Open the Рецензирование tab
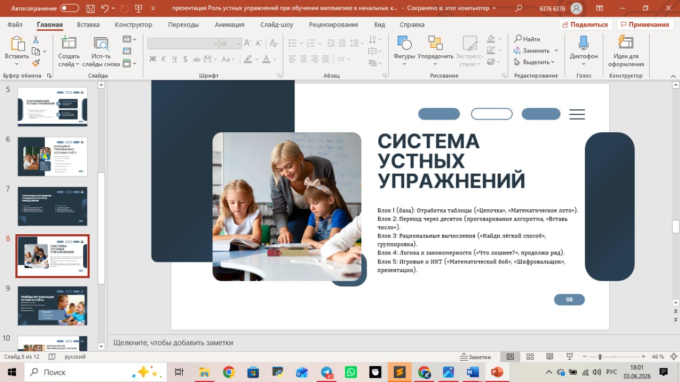680x382 pixels. point(334,24)
